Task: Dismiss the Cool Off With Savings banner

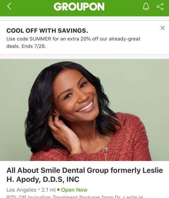Action: tap(162, 28)
